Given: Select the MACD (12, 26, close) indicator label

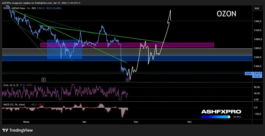Looking at the screenshot, I should pos(14,105).
